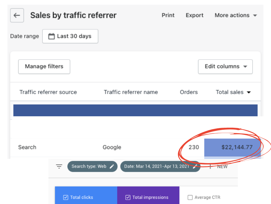Click the Orders column header

[189, 92]
